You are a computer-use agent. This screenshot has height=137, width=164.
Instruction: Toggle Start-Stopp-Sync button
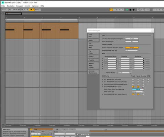point(132,41)
